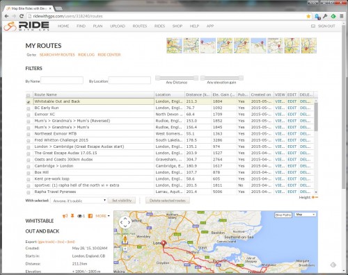Click the By Name filter input
The image size is (348, 275).
tap(62, 81)
